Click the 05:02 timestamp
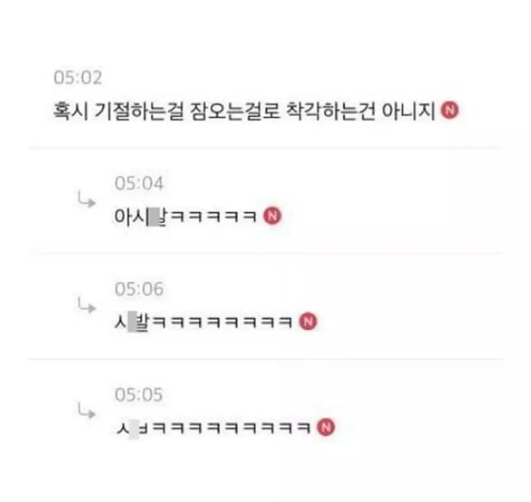Image resolution: width=531 pixels, height=502 pixels. (x=78, y=78)
